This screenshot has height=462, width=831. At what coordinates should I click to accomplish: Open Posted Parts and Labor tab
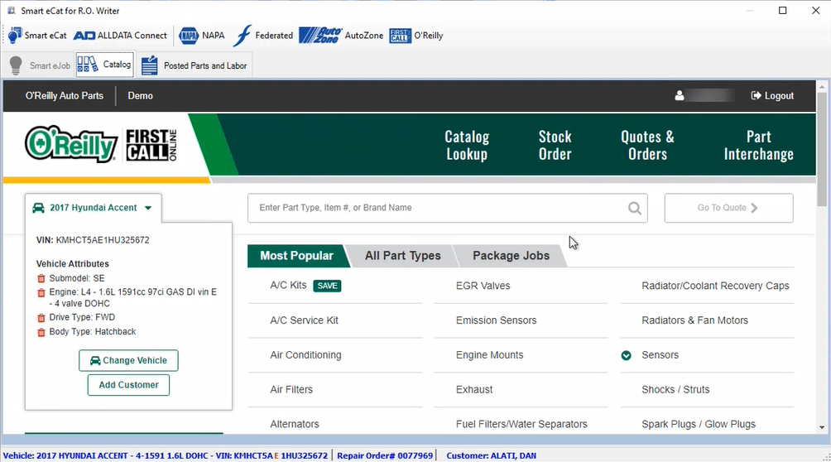point(195,65)
